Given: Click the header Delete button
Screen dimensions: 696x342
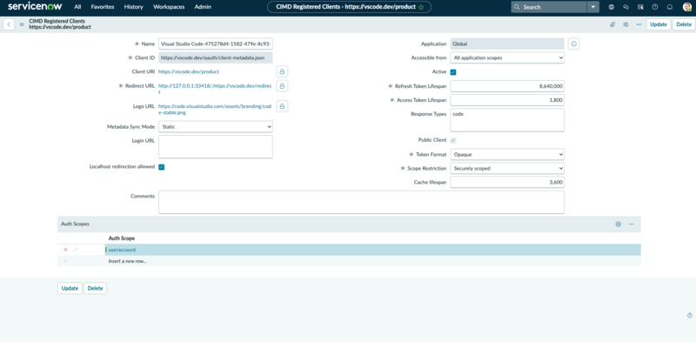Looking at the screenshot, I should click(x=684, y=24).
